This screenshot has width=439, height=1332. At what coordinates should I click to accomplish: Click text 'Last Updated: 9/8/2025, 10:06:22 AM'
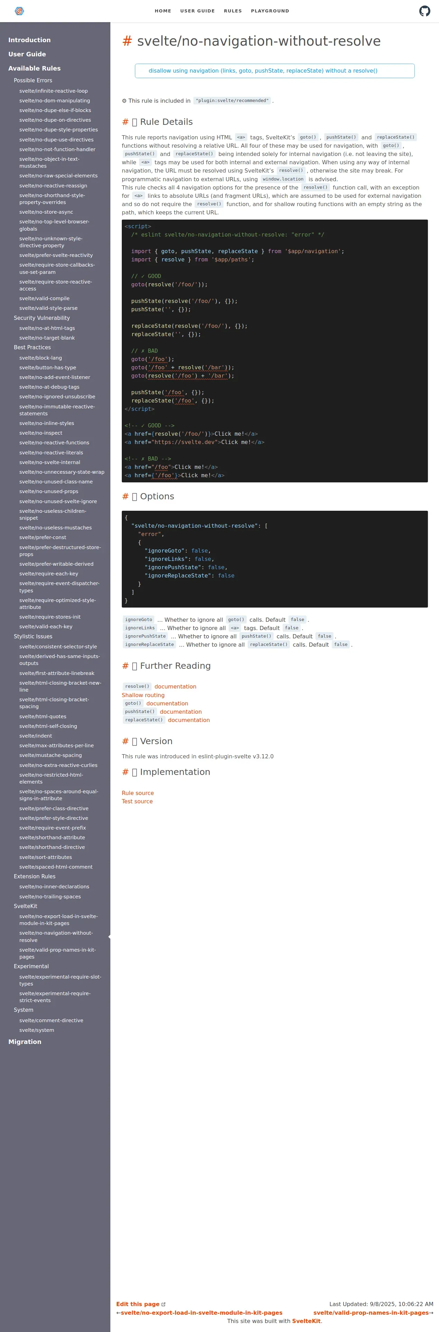point(381,1304)
